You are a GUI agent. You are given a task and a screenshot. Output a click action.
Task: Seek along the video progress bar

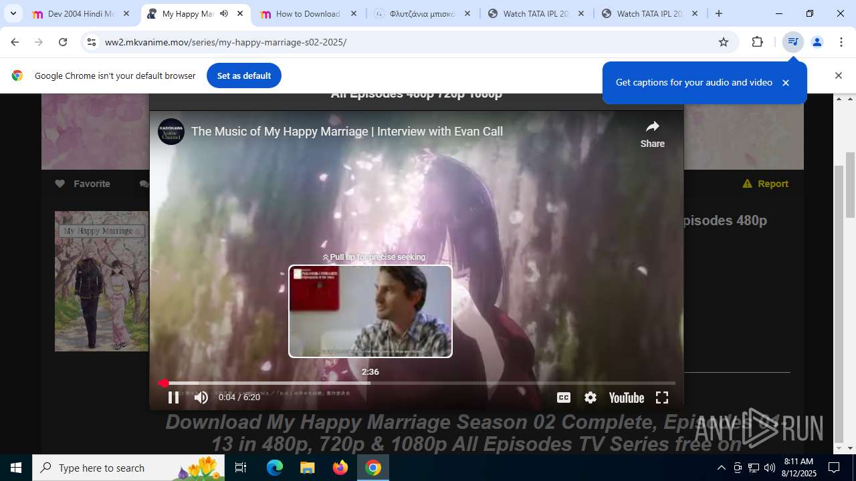tap(417, 383)
